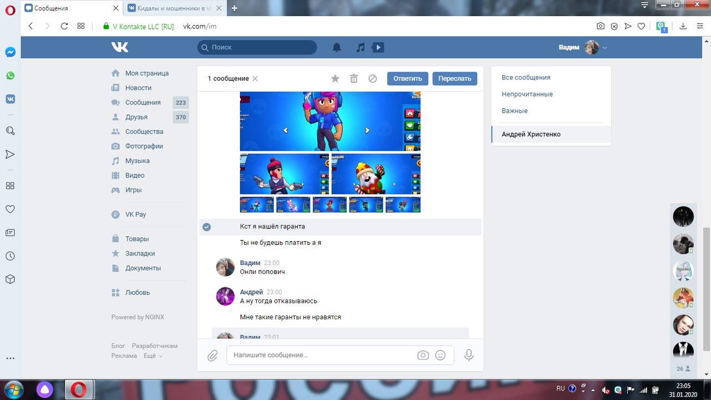Open VK notifications bell
The width and height of the screenshot is (711, 400).
[x=337, y=48]
